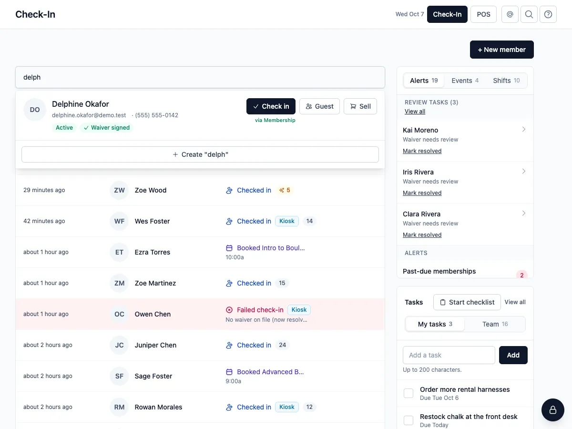Click the Add a task input field
The height and width of the screenshot is (429, 572).
pos(449,355)
